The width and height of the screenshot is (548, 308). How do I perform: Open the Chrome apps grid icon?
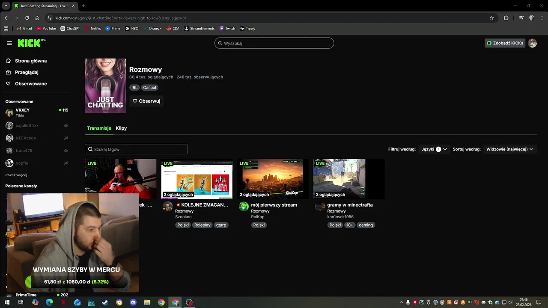pyautogui.click(x=6, y=29)
